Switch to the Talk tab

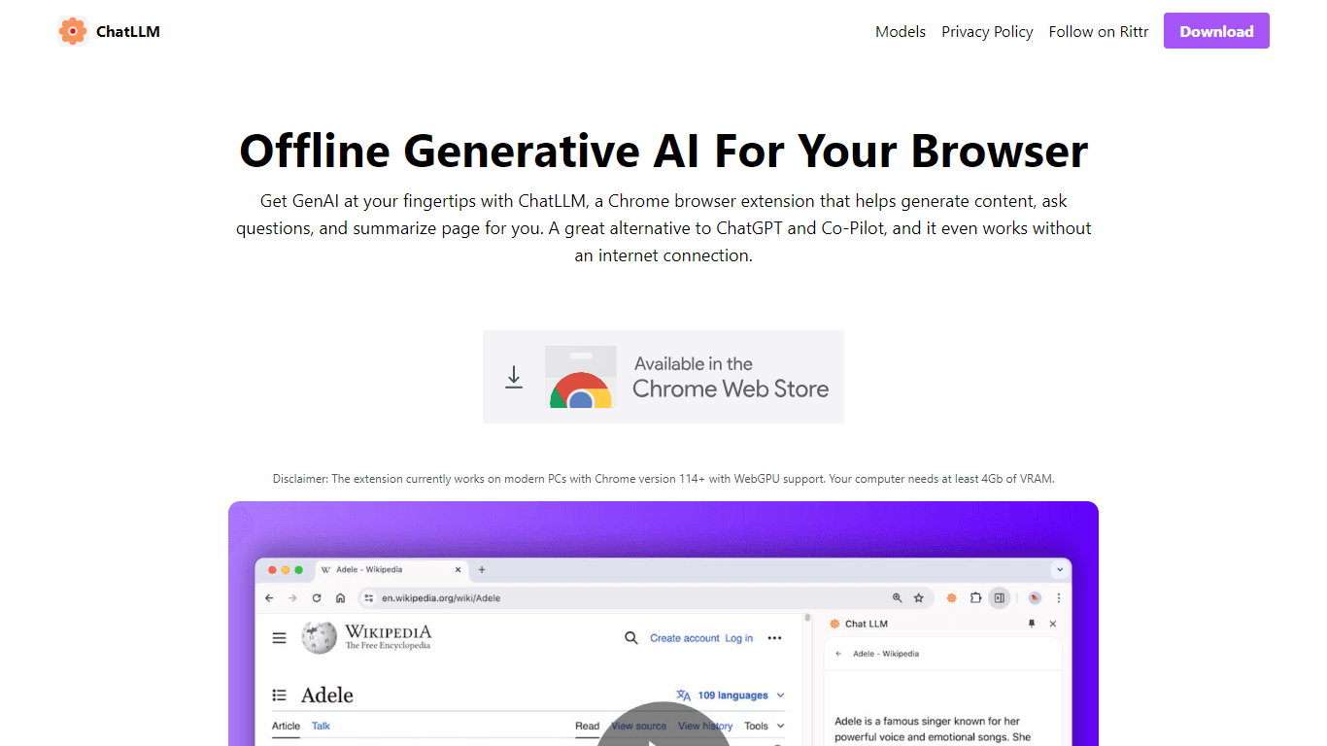coord(321,726)
